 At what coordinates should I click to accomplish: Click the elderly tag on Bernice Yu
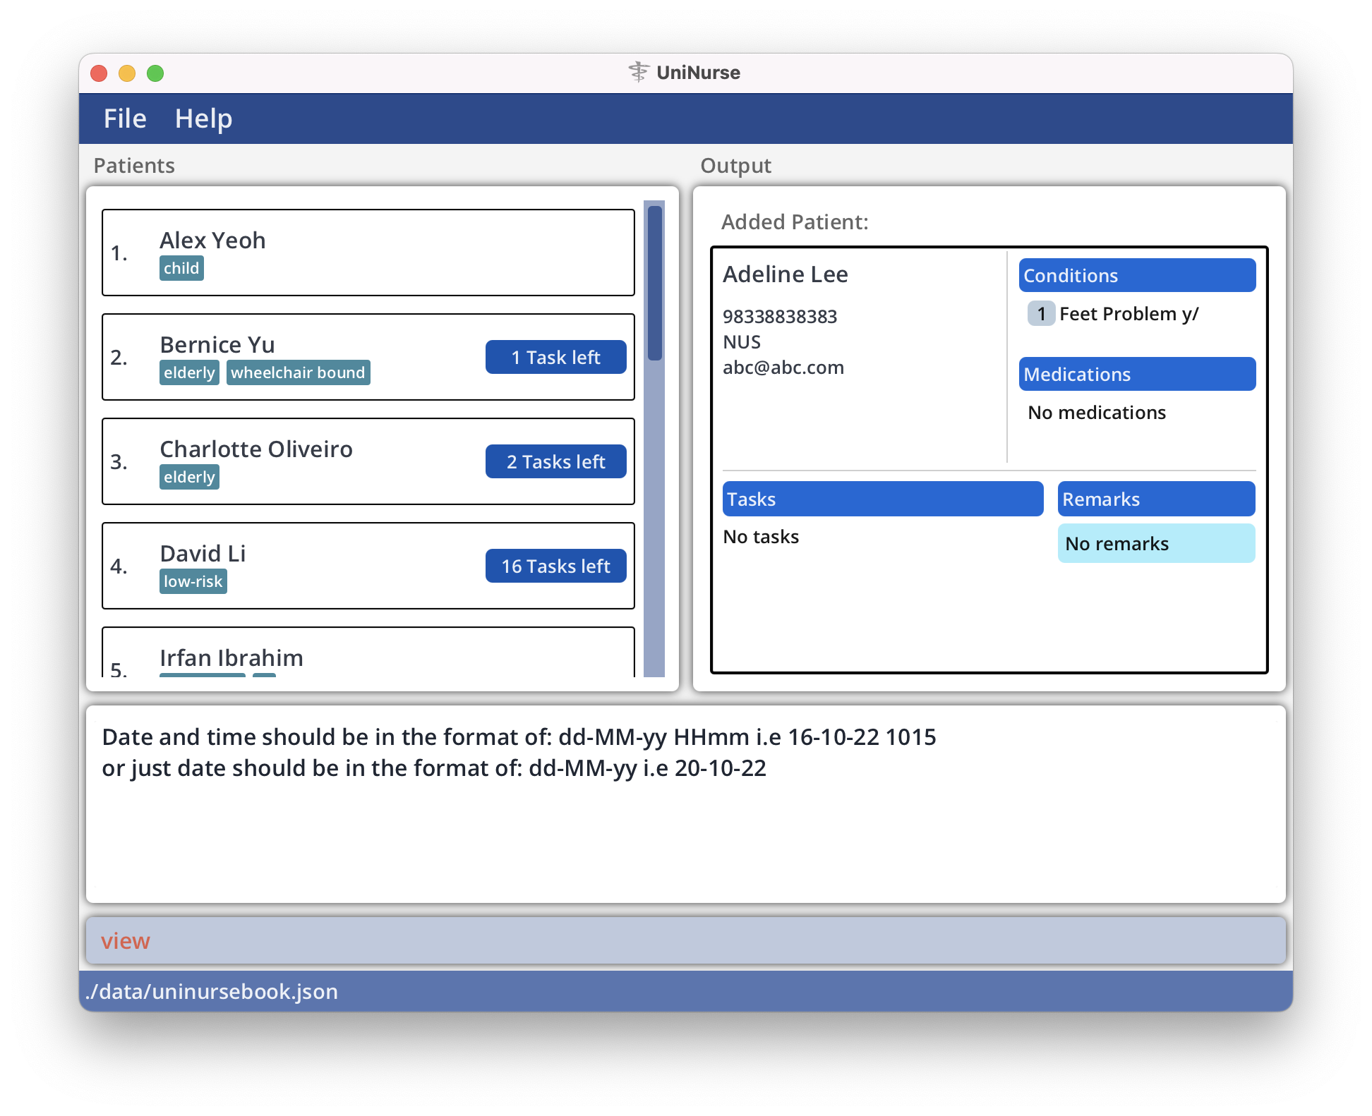185,372
